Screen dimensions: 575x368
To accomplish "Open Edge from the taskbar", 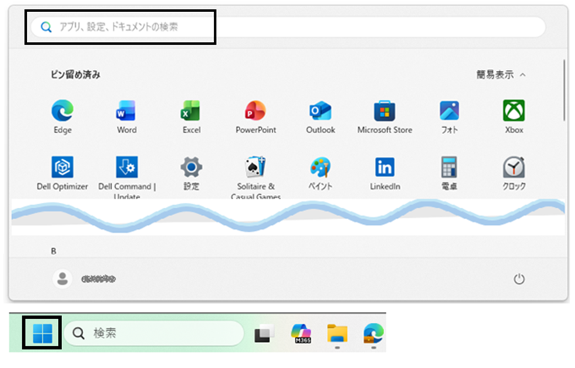I will click(373, 333).
